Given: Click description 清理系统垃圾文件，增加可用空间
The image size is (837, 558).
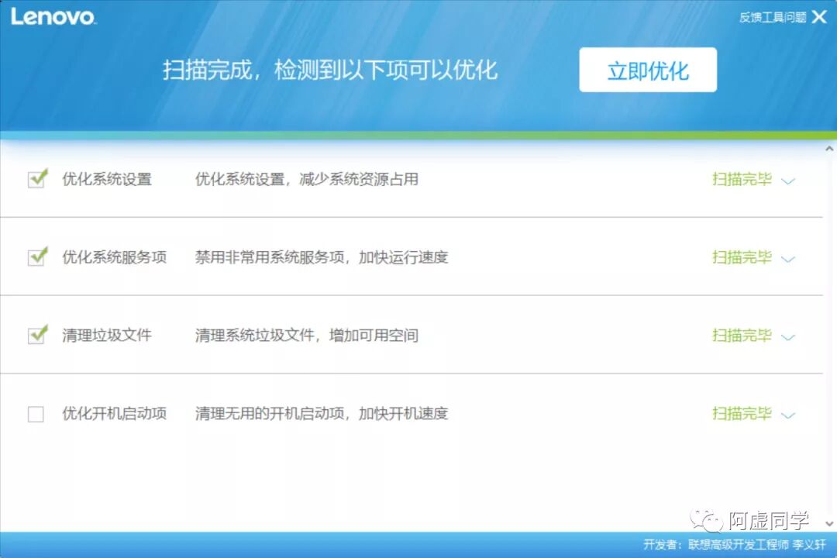Looking at the screenshot, I should tap(306, 336).
